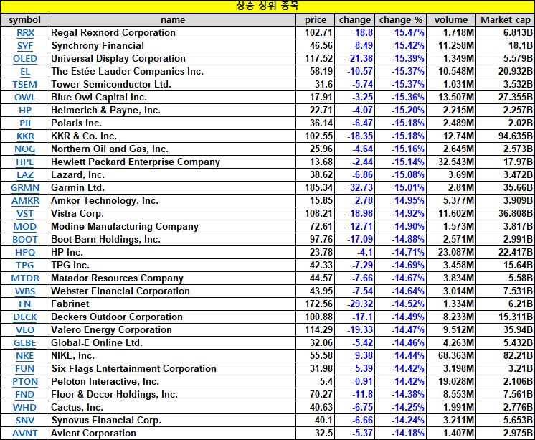Click HP Inc.'s volume cell 23.087M
535x440 pixels.
click(451, 253)
